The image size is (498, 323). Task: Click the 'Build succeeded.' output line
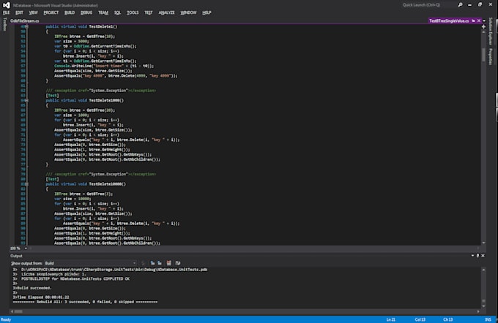(x=32, y=288)
